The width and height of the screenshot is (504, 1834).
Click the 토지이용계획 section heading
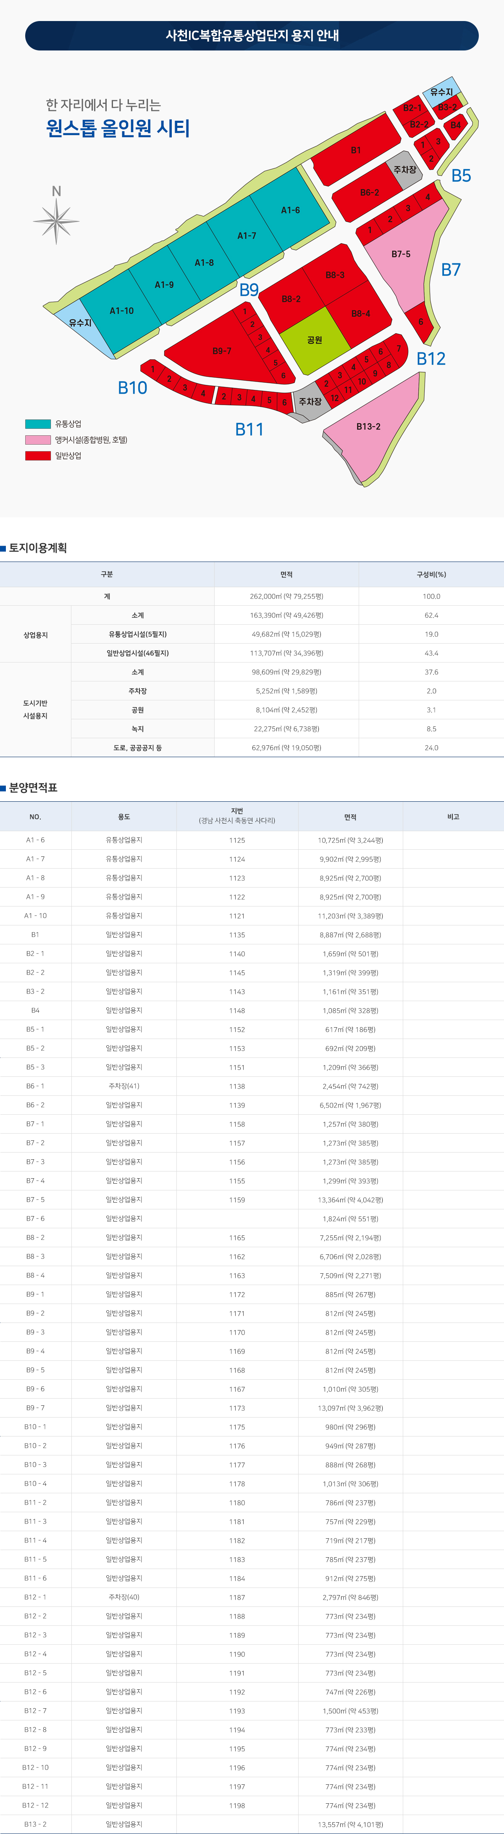coord(38,548)
